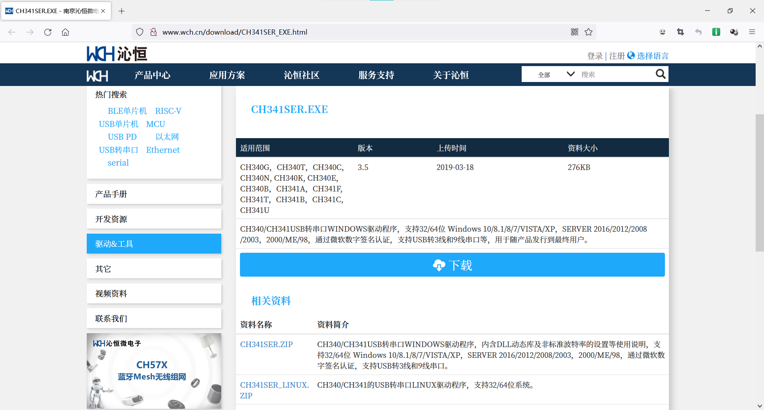The image size is (764, 410).
Task: Click the insecure connection lock icon
Action: 153,32
